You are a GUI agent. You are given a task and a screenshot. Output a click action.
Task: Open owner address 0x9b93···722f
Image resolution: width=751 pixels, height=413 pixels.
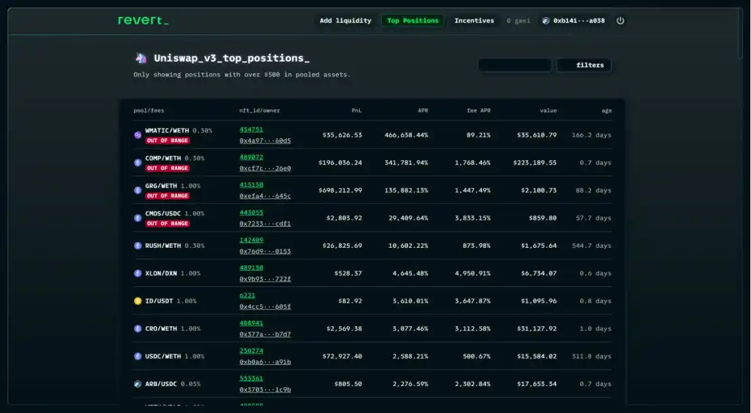coord(265,279)
